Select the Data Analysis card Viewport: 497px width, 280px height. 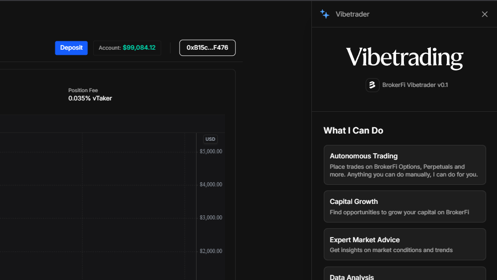pos(404,274)
